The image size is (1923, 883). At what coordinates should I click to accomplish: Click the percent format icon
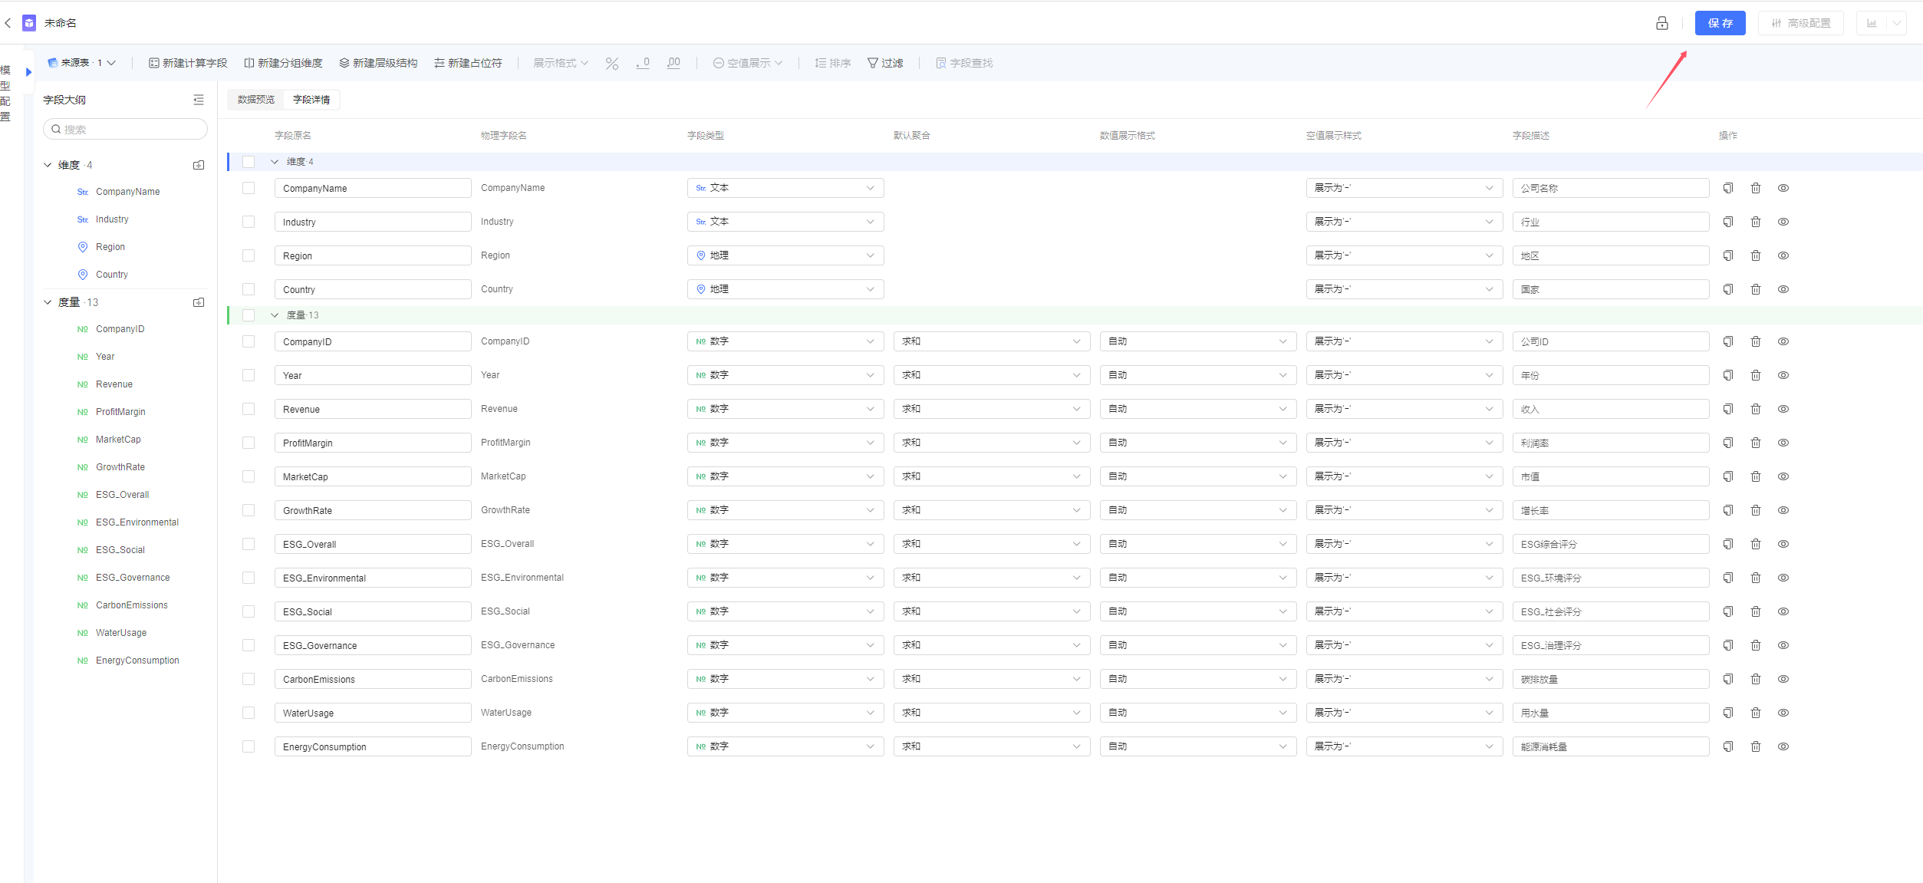click(612, 63)
